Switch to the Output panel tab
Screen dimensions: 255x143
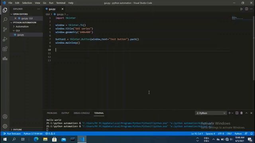(65, 113)
